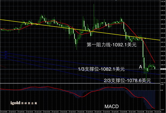Select the 2/3支撑位-1078.6美元 text label

(x=128, y=80)
